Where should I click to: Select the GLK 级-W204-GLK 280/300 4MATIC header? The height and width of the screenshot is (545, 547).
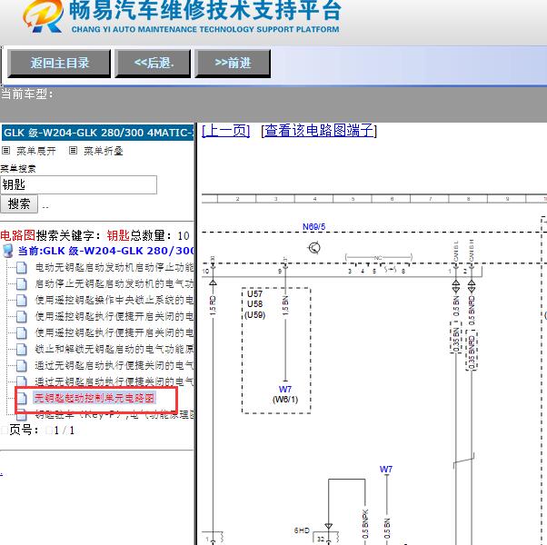(x=98, y=133)
